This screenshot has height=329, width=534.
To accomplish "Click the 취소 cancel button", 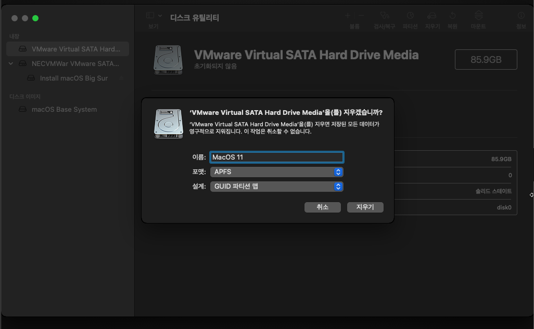I will 323,207.
